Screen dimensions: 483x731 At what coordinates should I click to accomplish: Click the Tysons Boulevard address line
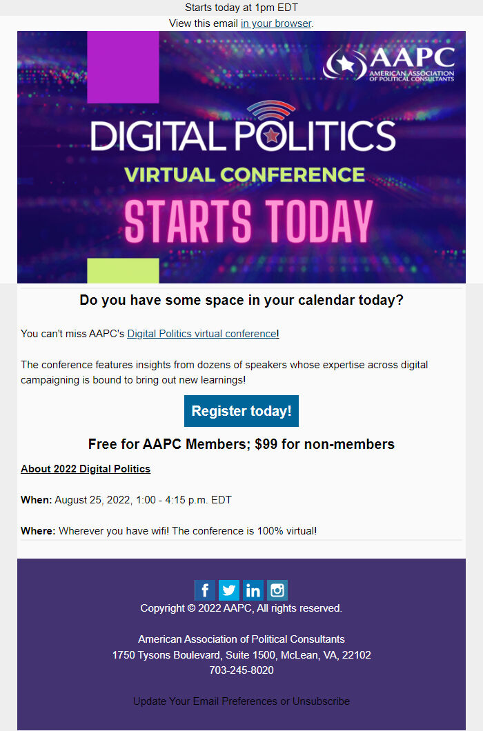(x=241, y=655)
